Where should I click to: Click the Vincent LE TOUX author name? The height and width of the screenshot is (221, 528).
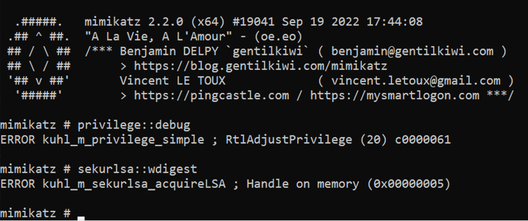pyautogui.click(x=173, y=81)
